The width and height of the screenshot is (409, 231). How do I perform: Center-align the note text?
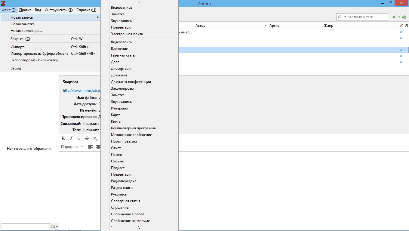[98, 147]
